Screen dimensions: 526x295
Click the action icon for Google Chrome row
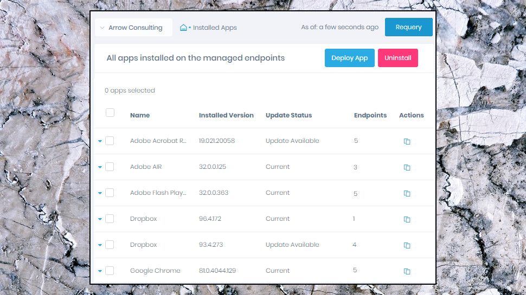[407, 271]
